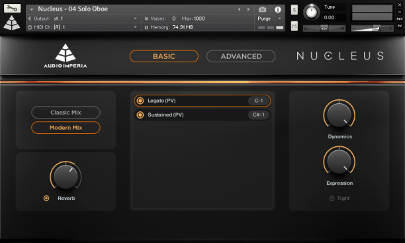Viewport: 405px width, 243px height.
Task: Click the Audio Imperia pyramid icon in header
Action: 12,23
